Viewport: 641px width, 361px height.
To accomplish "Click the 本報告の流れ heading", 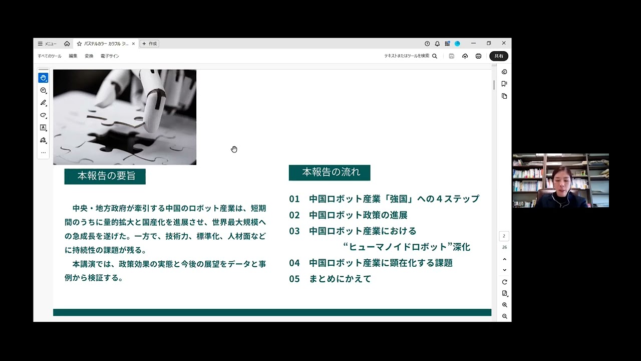I will coord(330,172).
